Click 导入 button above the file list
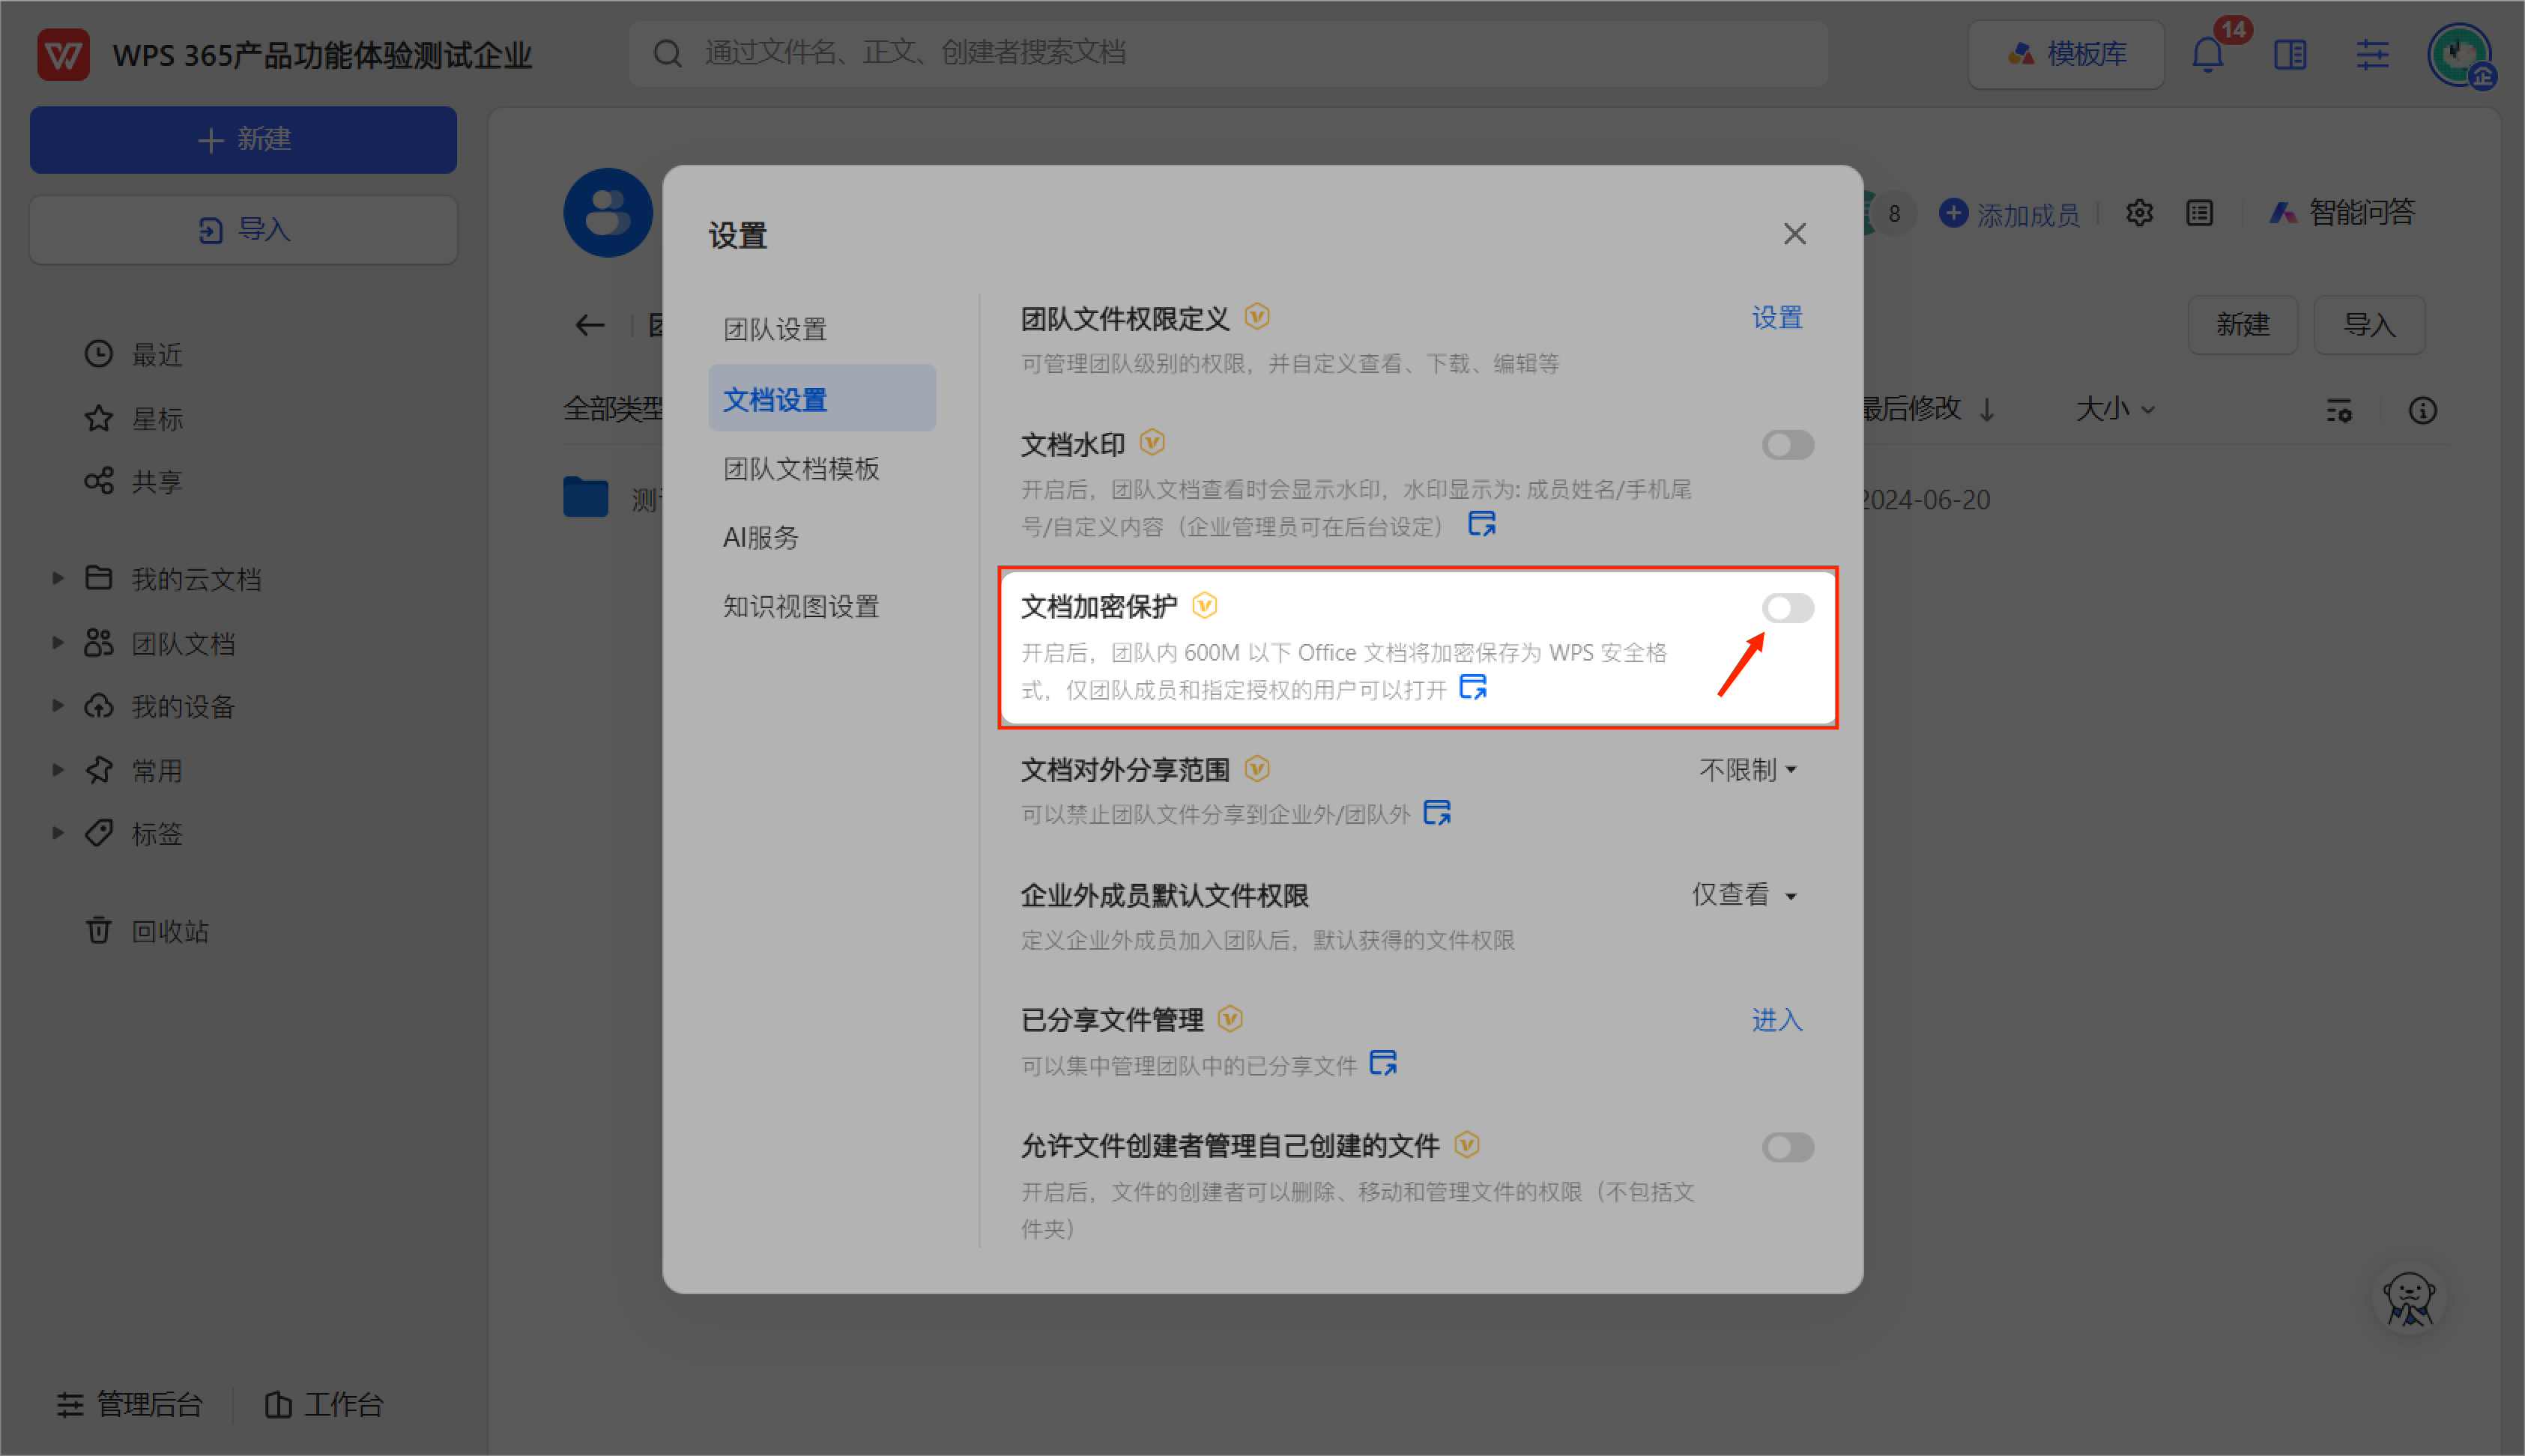The width and height of the screenshot is (2525, 1456). (2368, 324)
